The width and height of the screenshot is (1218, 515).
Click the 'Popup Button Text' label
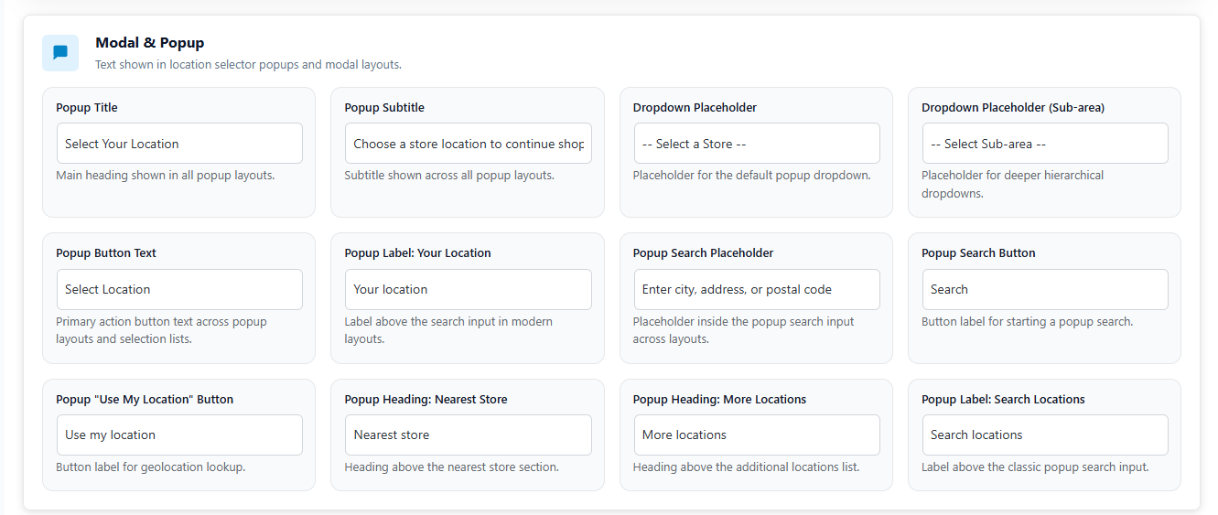pyautogui.click(x=106, y=253)
